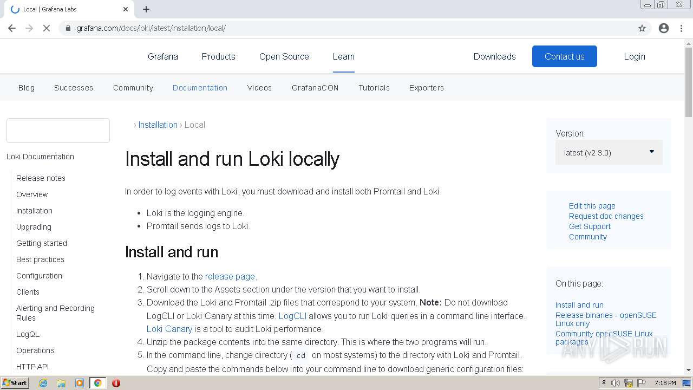The height and width of the screenshot is (390, 693).
Task: Click the address bar URL
Action: pyautogui.click(x=151, y=28)
